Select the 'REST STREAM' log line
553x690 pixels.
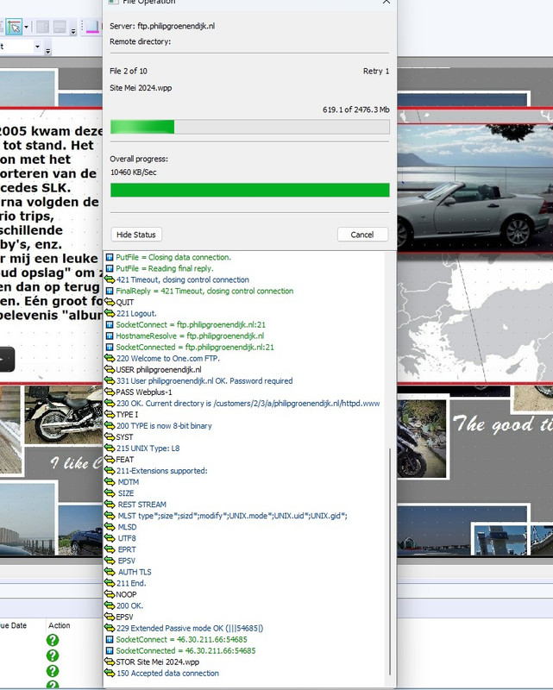[141, 505]
